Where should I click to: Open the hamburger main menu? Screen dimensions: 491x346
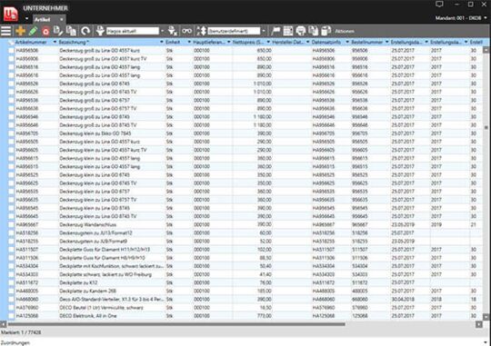point(6,31)
